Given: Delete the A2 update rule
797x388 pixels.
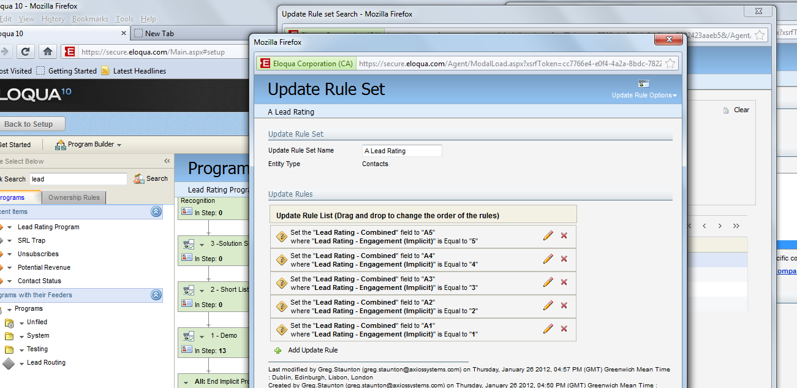Looking at the screenshot, I should 564,305.
